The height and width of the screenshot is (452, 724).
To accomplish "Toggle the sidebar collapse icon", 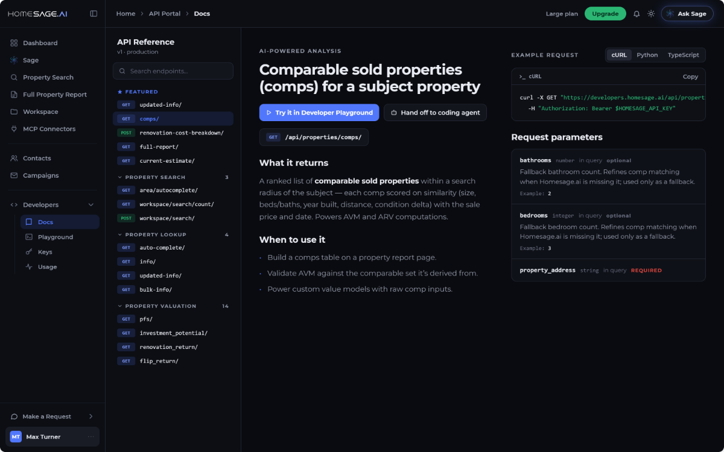I will point(94,13).
